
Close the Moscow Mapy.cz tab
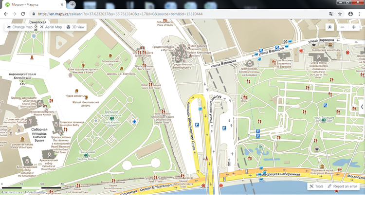point(62,4)
